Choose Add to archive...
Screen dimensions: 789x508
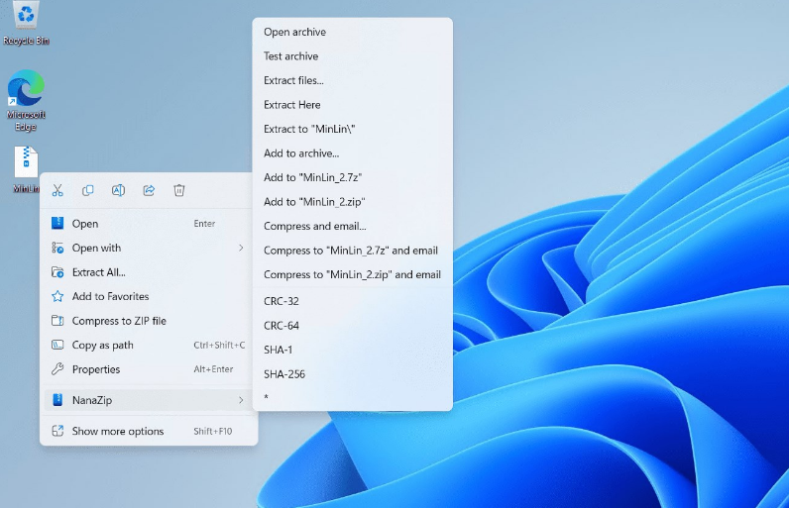352,153
